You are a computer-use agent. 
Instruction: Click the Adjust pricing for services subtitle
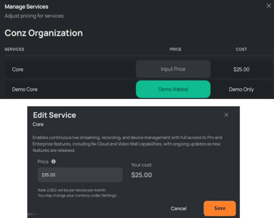point(34,16)
